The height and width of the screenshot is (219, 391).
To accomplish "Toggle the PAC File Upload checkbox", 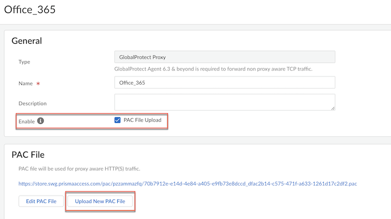I will point(117,120).
